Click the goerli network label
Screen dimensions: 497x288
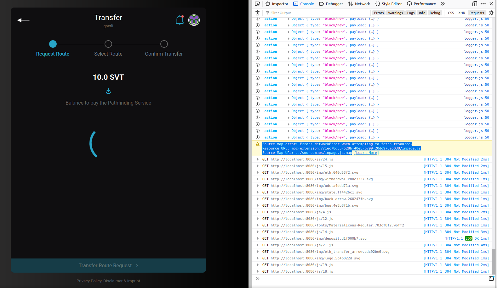pos(108,26)
